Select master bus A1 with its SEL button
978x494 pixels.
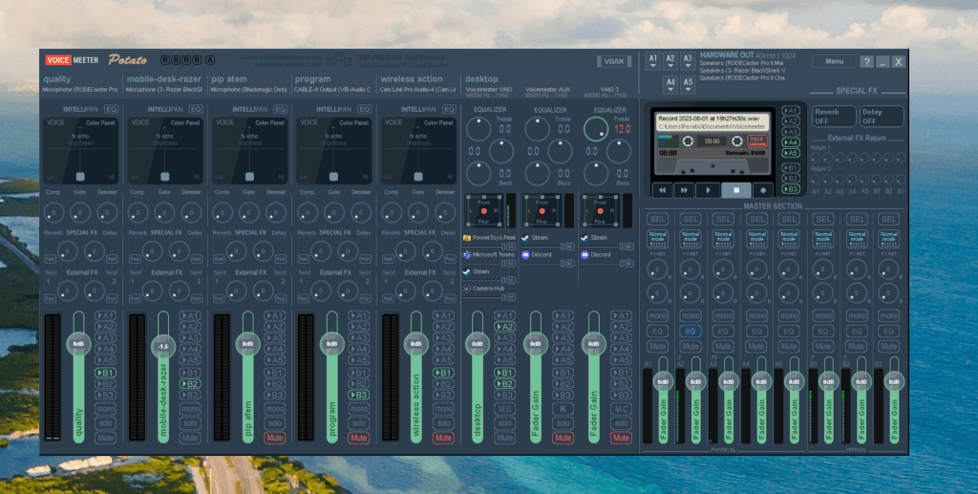tap(657, 219)
